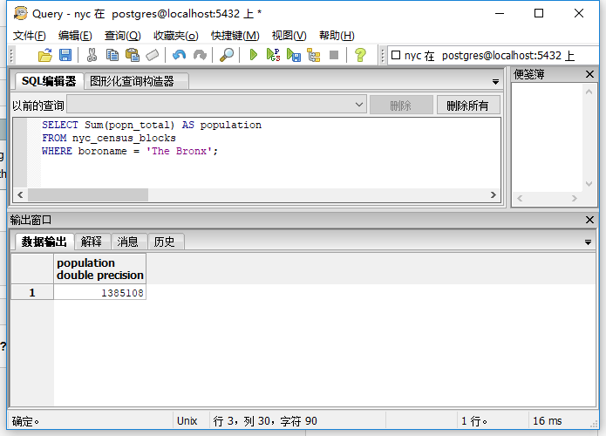This screenshot has height=436, width=606.
Task: Click the 16 ms status bar entry
Action: tap(548, 420)
